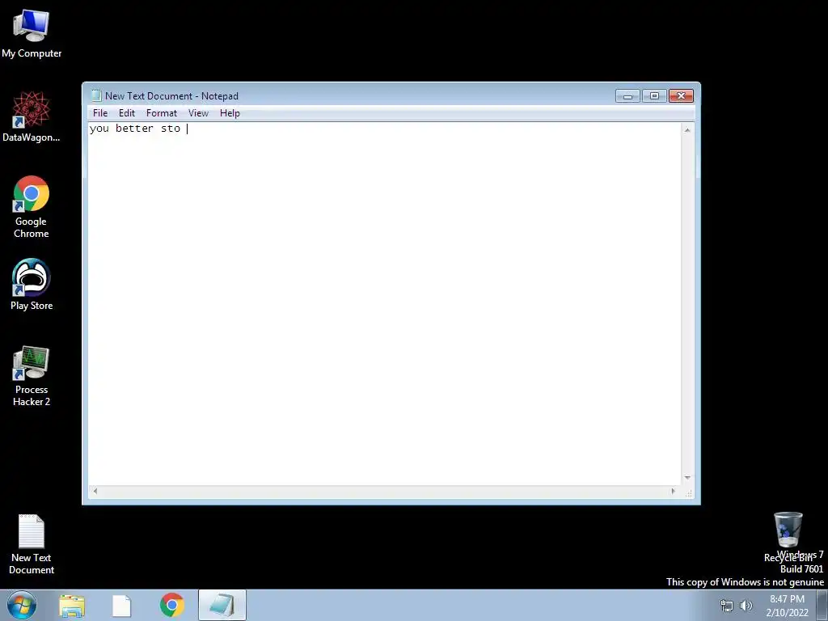Select the Process Hacker 2 desktop shortcut
This screenshot has height=621, width=828.
click(x=32, y=376)
